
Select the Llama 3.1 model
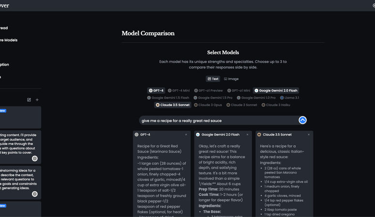[x=289, y=98]
